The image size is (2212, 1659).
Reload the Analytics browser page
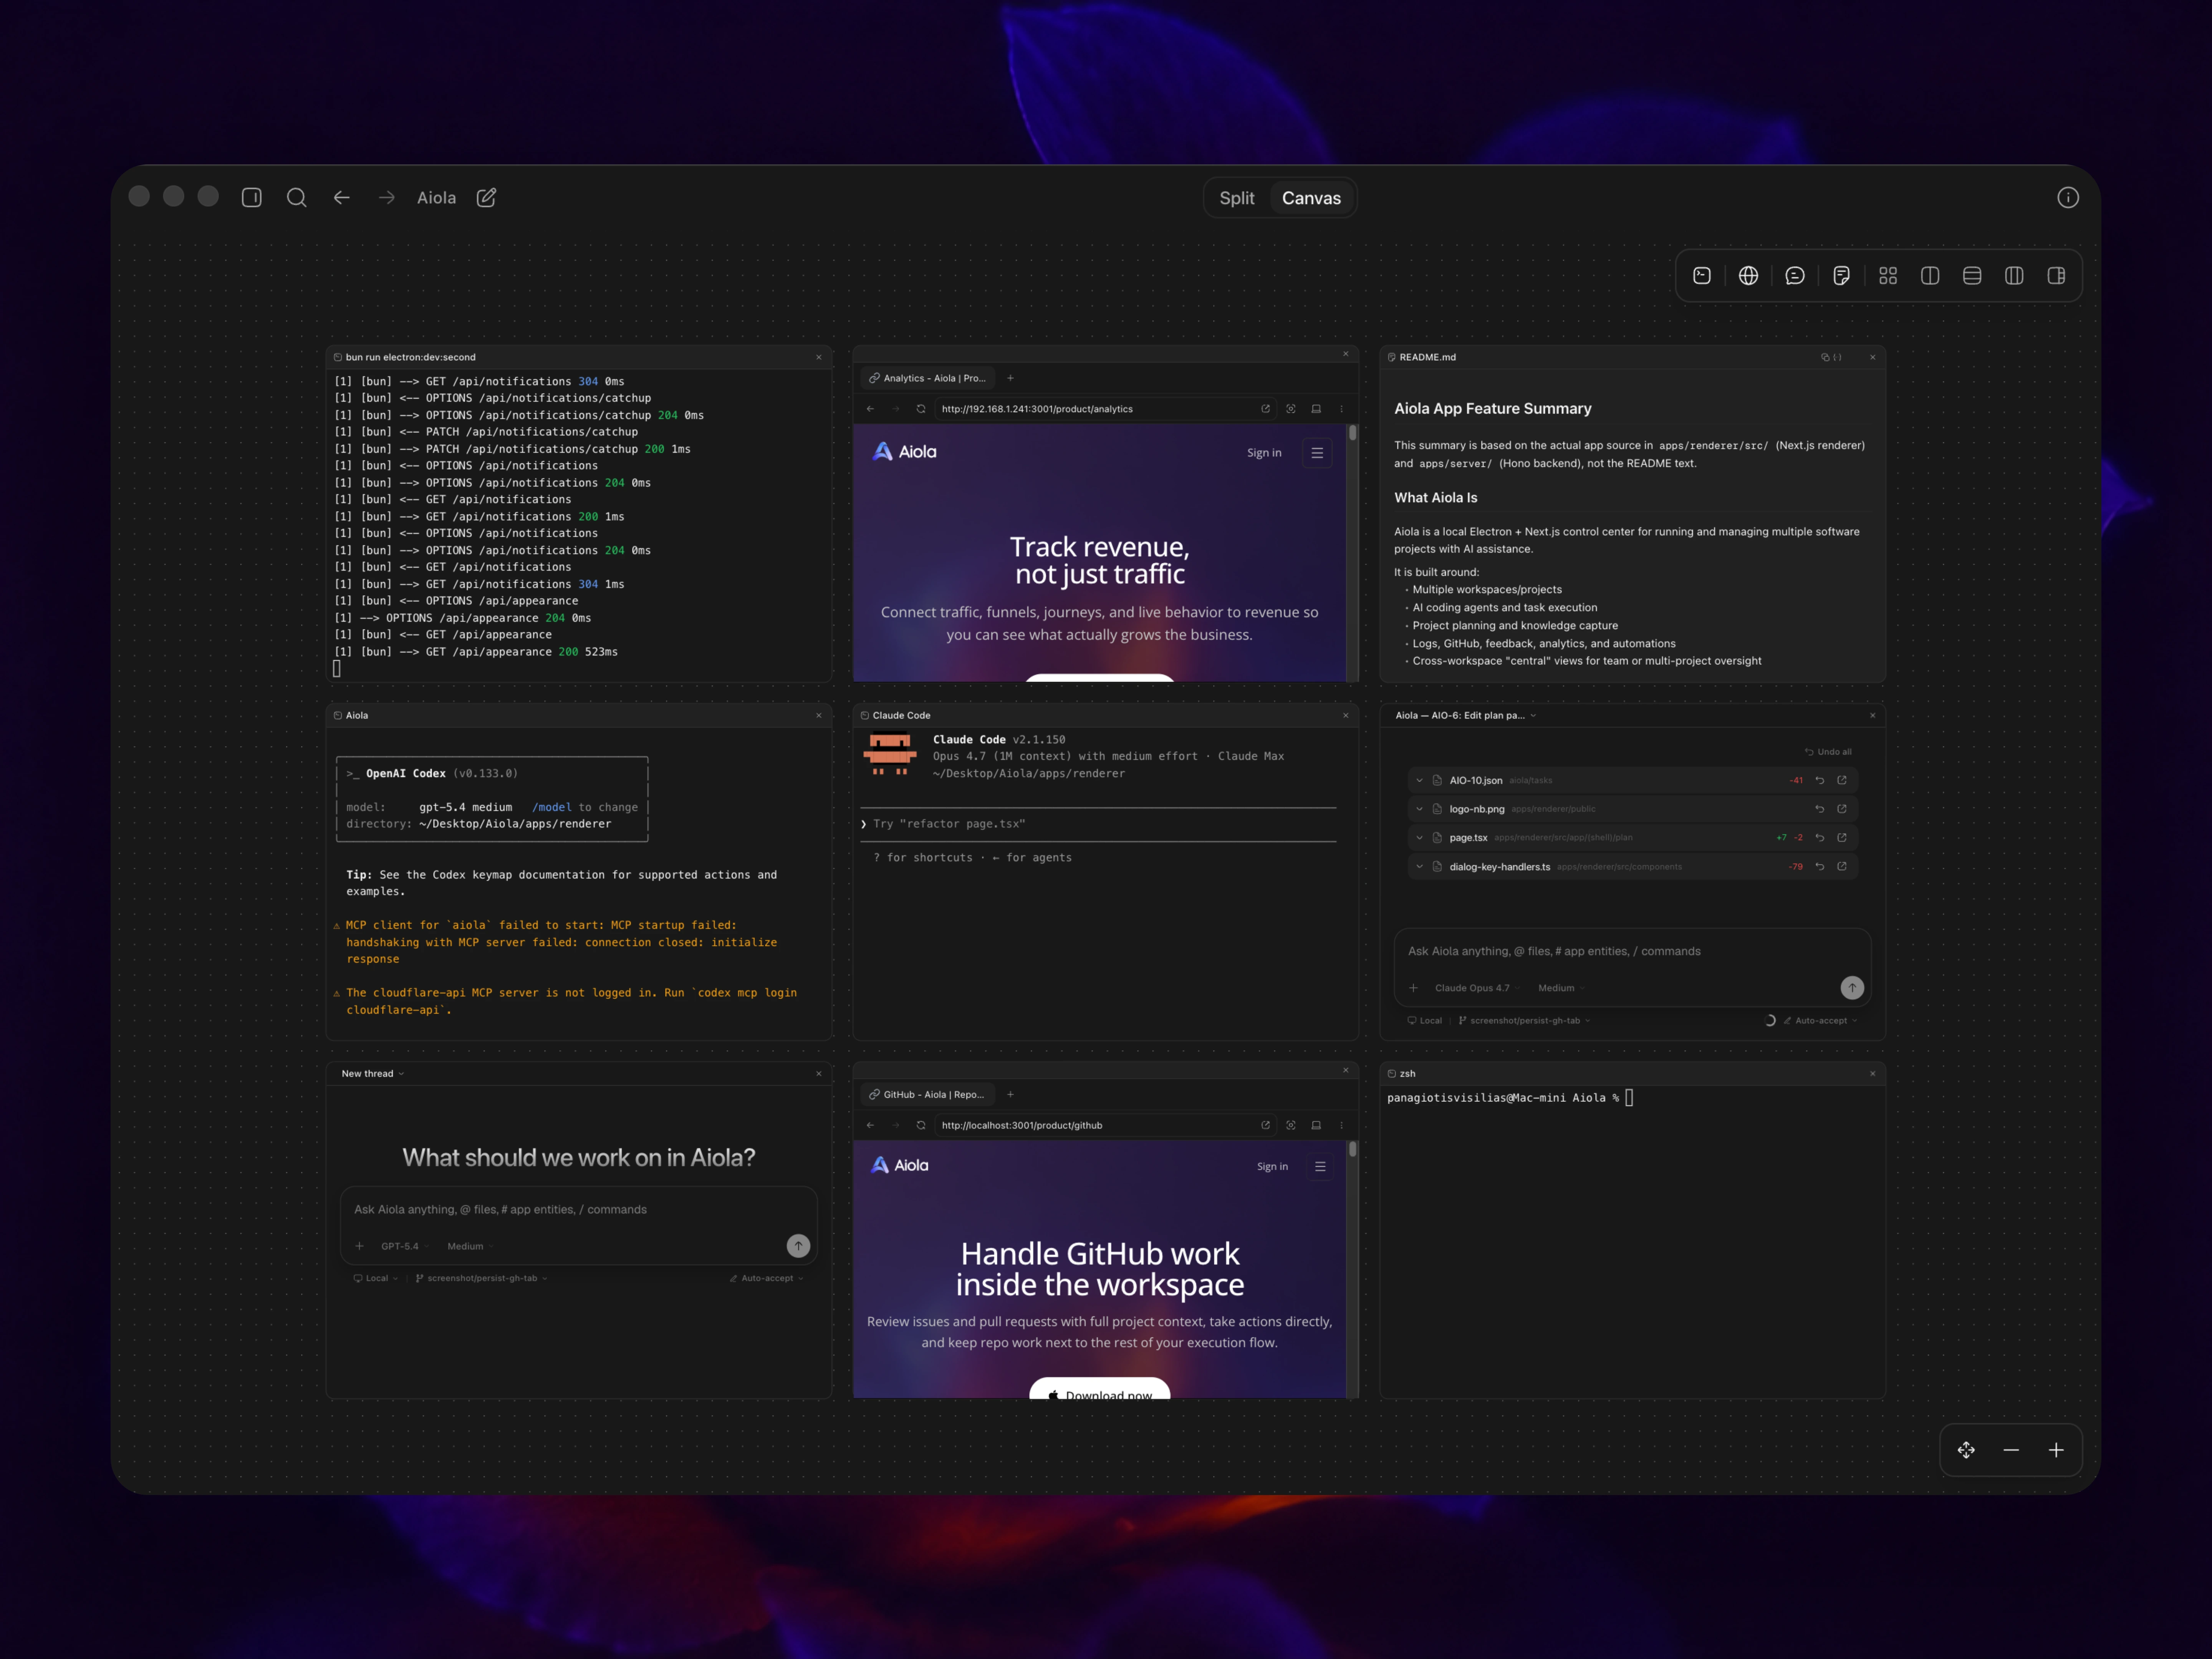click(x=921, y=409)
